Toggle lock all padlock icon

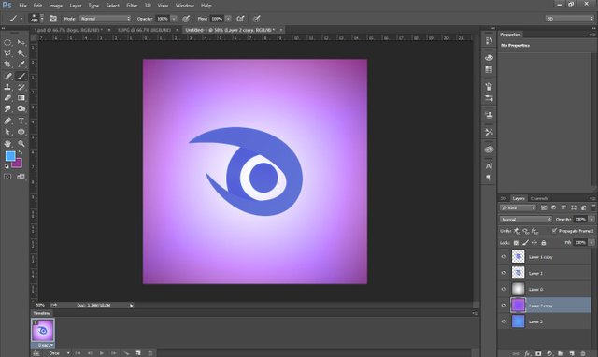click(x=544, y=243)
